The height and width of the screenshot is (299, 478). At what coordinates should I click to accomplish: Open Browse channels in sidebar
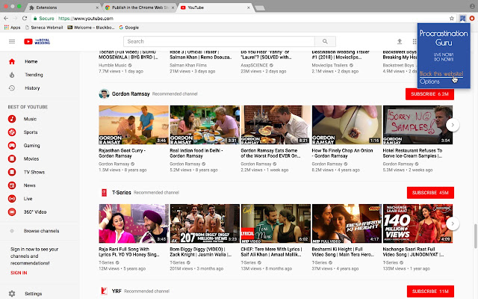(42, 231)
